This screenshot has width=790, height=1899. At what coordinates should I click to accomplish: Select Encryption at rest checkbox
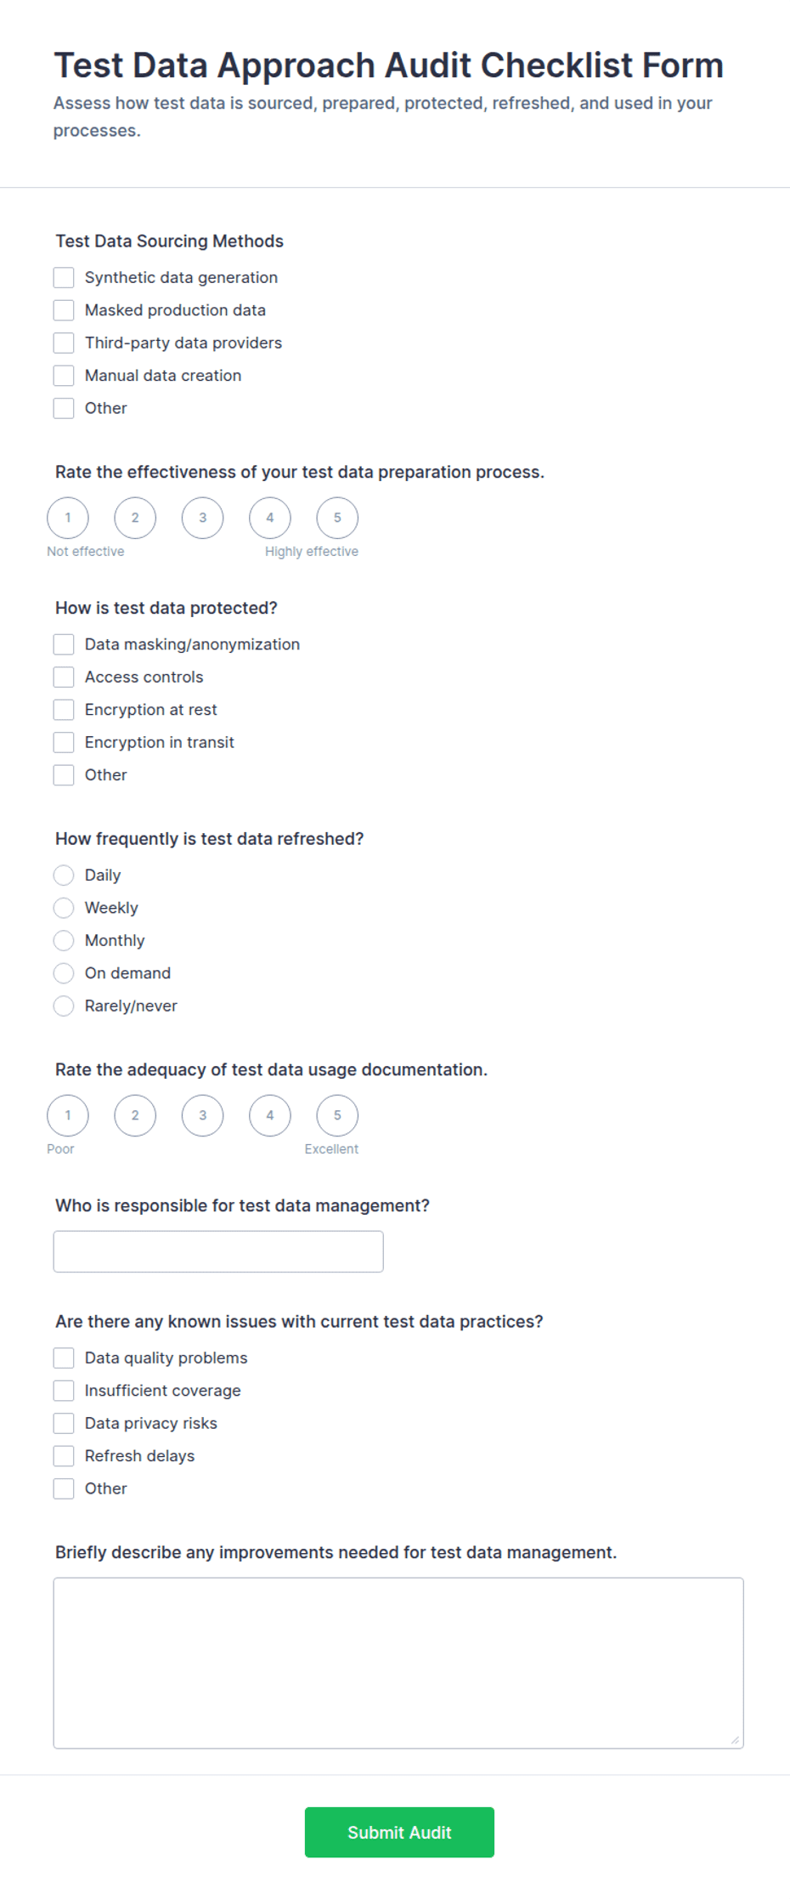pyautogui.click(x=64, y=710)
